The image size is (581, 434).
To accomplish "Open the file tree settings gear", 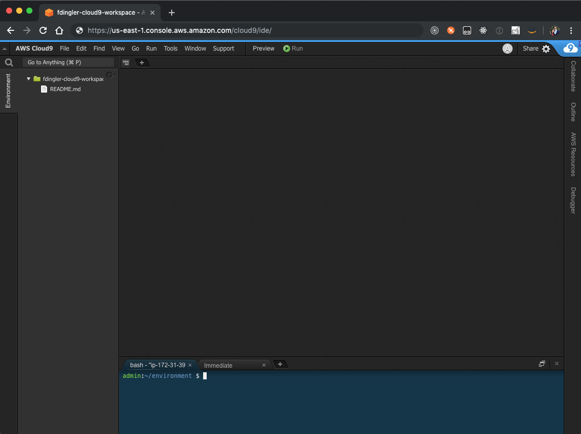I will (110, 75).
